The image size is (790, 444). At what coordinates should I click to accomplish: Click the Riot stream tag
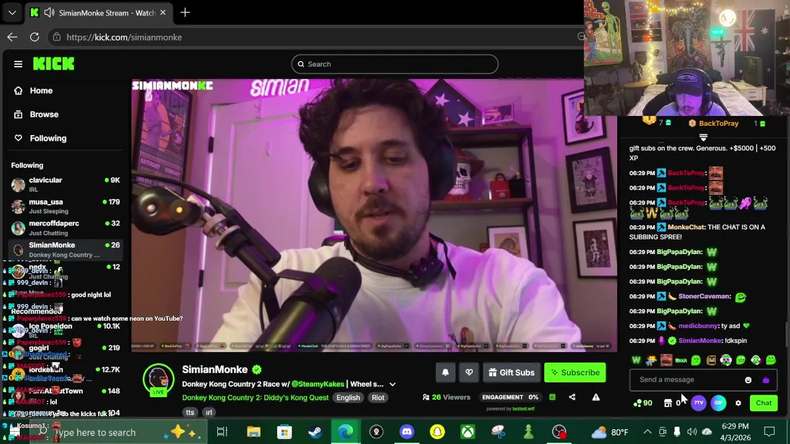[x=378, y=398]
